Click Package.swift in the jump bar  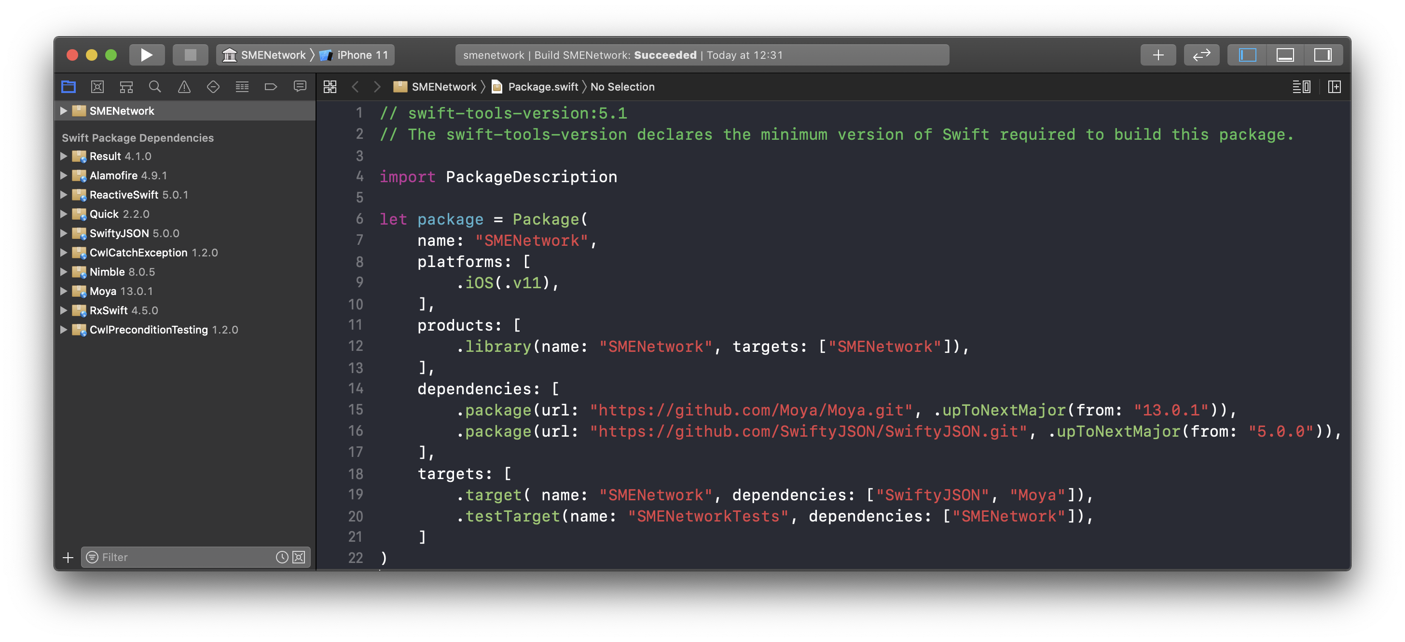tap(535, 87)
